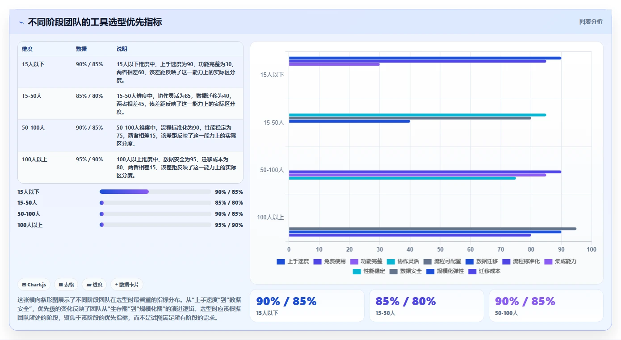The image size is (621, 340).
Task: Click the 15人以下 progress bar
Action: coord(155,192)
